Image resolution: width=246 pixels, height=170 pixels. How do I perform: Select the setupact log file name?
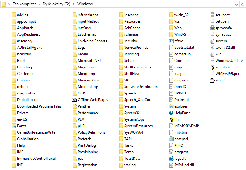[222, 15]
